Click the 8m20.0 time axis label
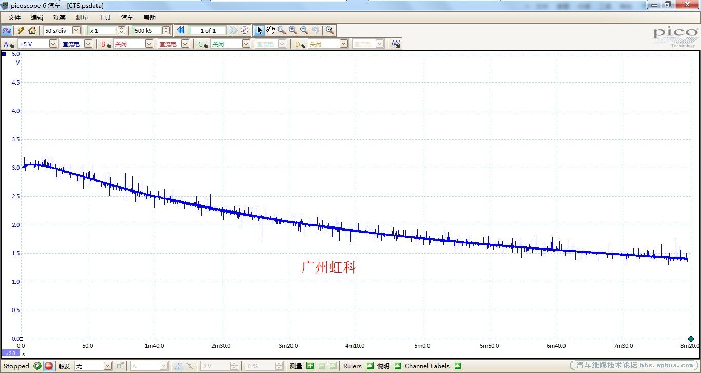 pos(690,346)
